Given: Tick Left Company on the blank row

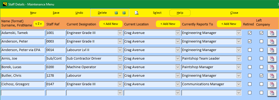Looking at the screenshot, I should (261, 92).
